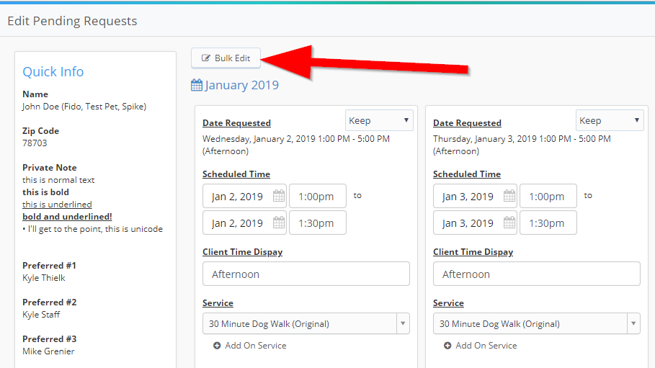Select the Quick Info heading
Viewport: 655px width, 368px height.
(x=53, y=72)
